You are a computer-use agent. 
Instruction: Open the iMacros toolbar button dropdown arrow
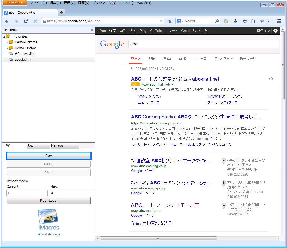(x=269, y=21)
